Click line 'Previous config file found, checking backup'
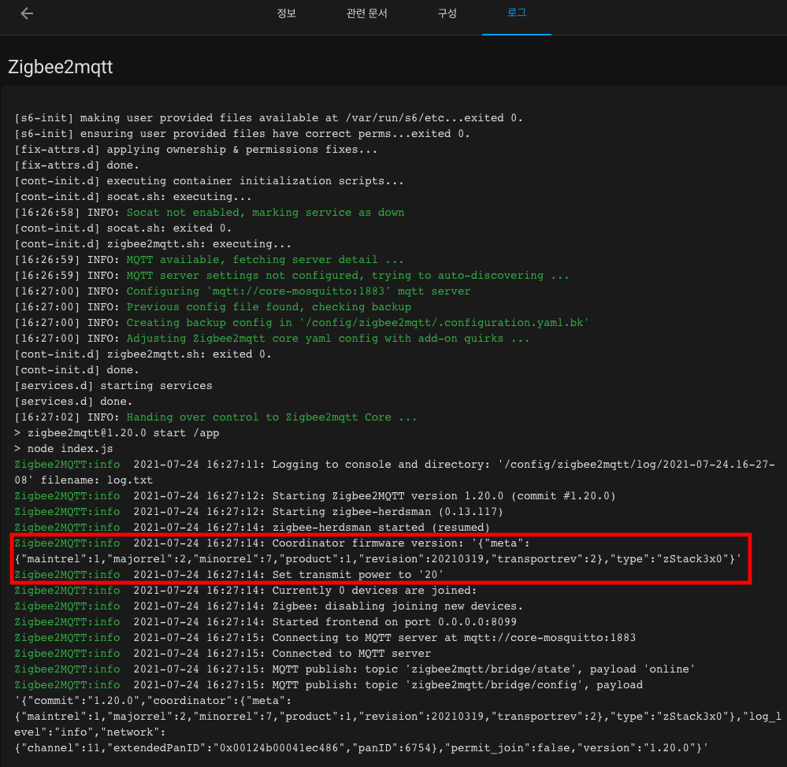The width and height of the screenshot is (787, 767). [x=213, y=307]
